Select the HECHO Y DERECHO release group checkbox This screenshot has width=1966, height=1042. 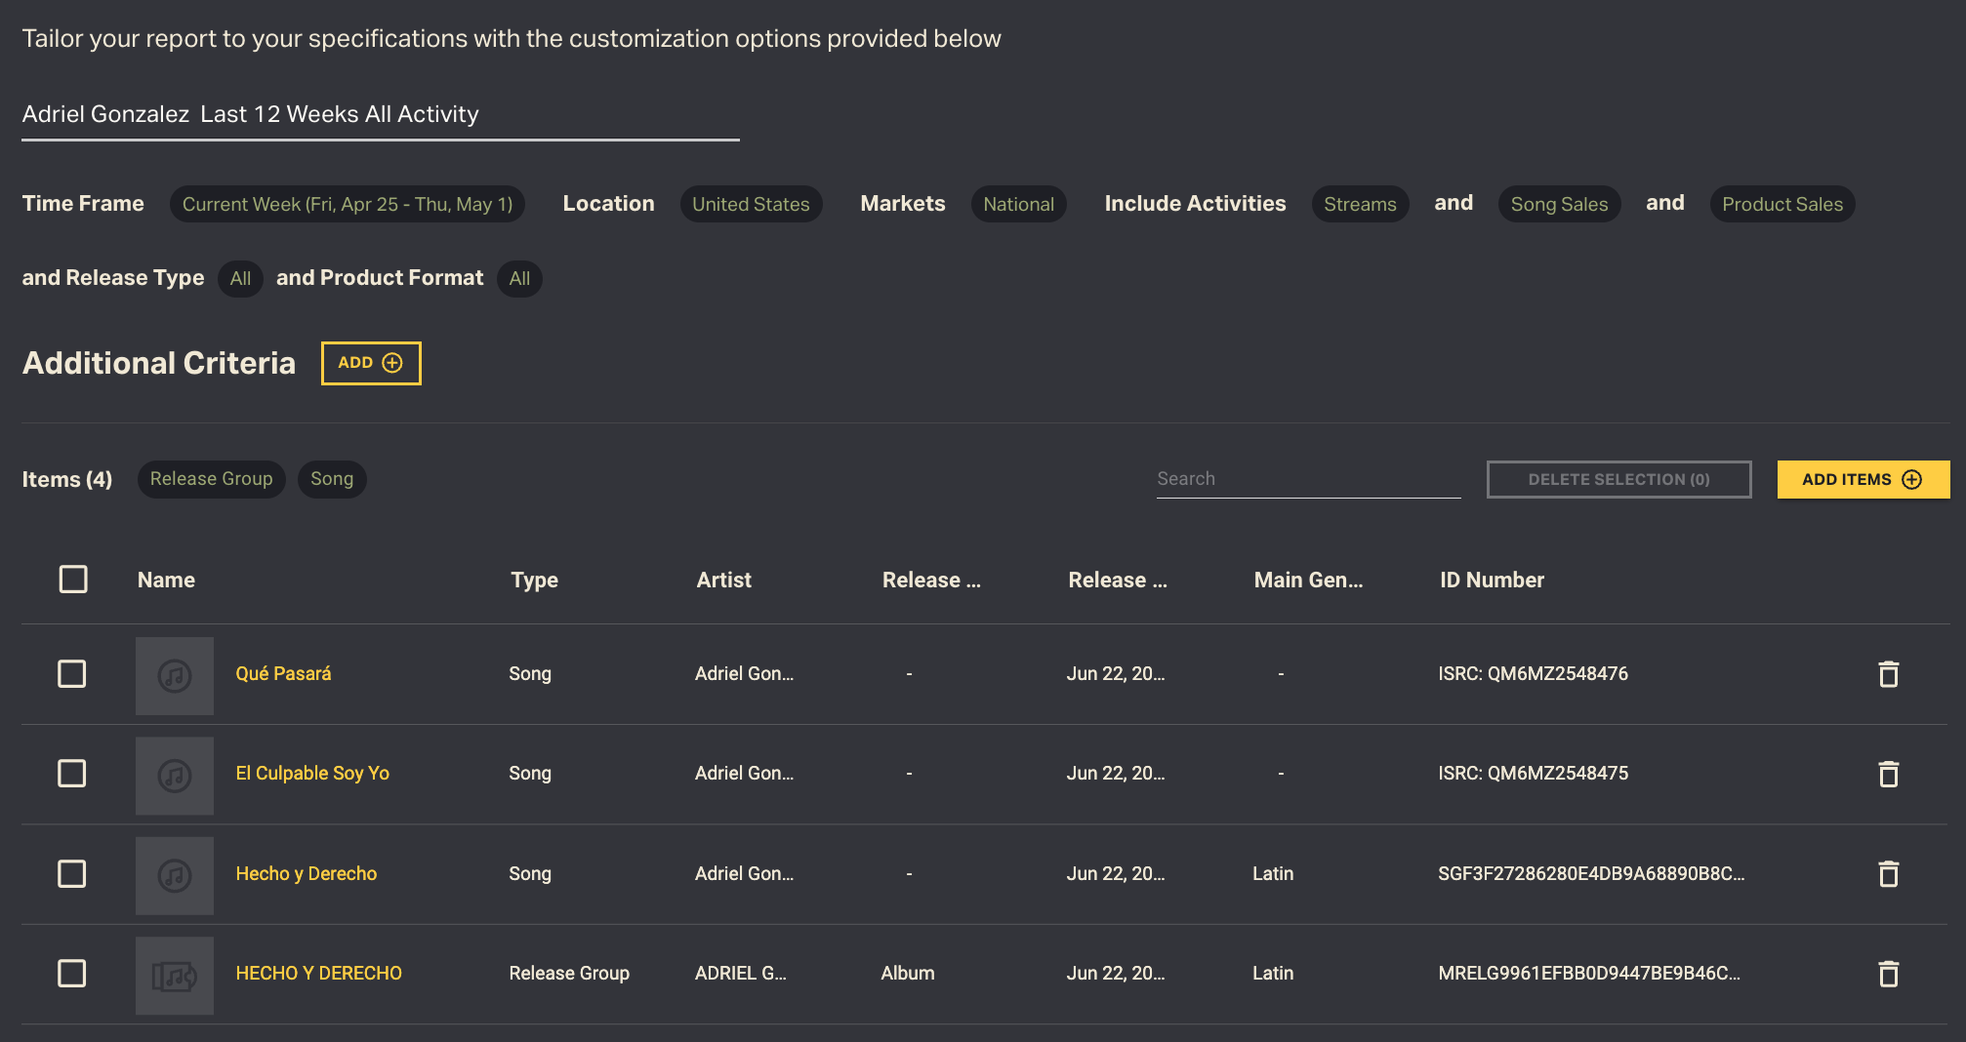tap(72, 974)
